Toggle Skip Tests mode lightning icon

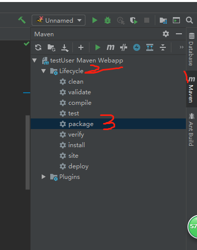click(137, 47)
